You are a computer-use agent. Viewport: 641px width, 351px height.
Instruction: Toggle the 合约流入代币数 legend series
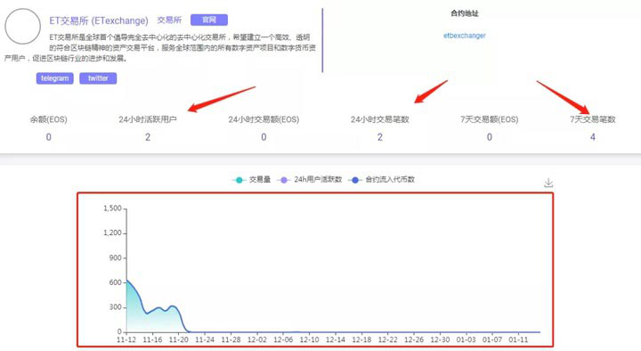(x=381, y=180)
